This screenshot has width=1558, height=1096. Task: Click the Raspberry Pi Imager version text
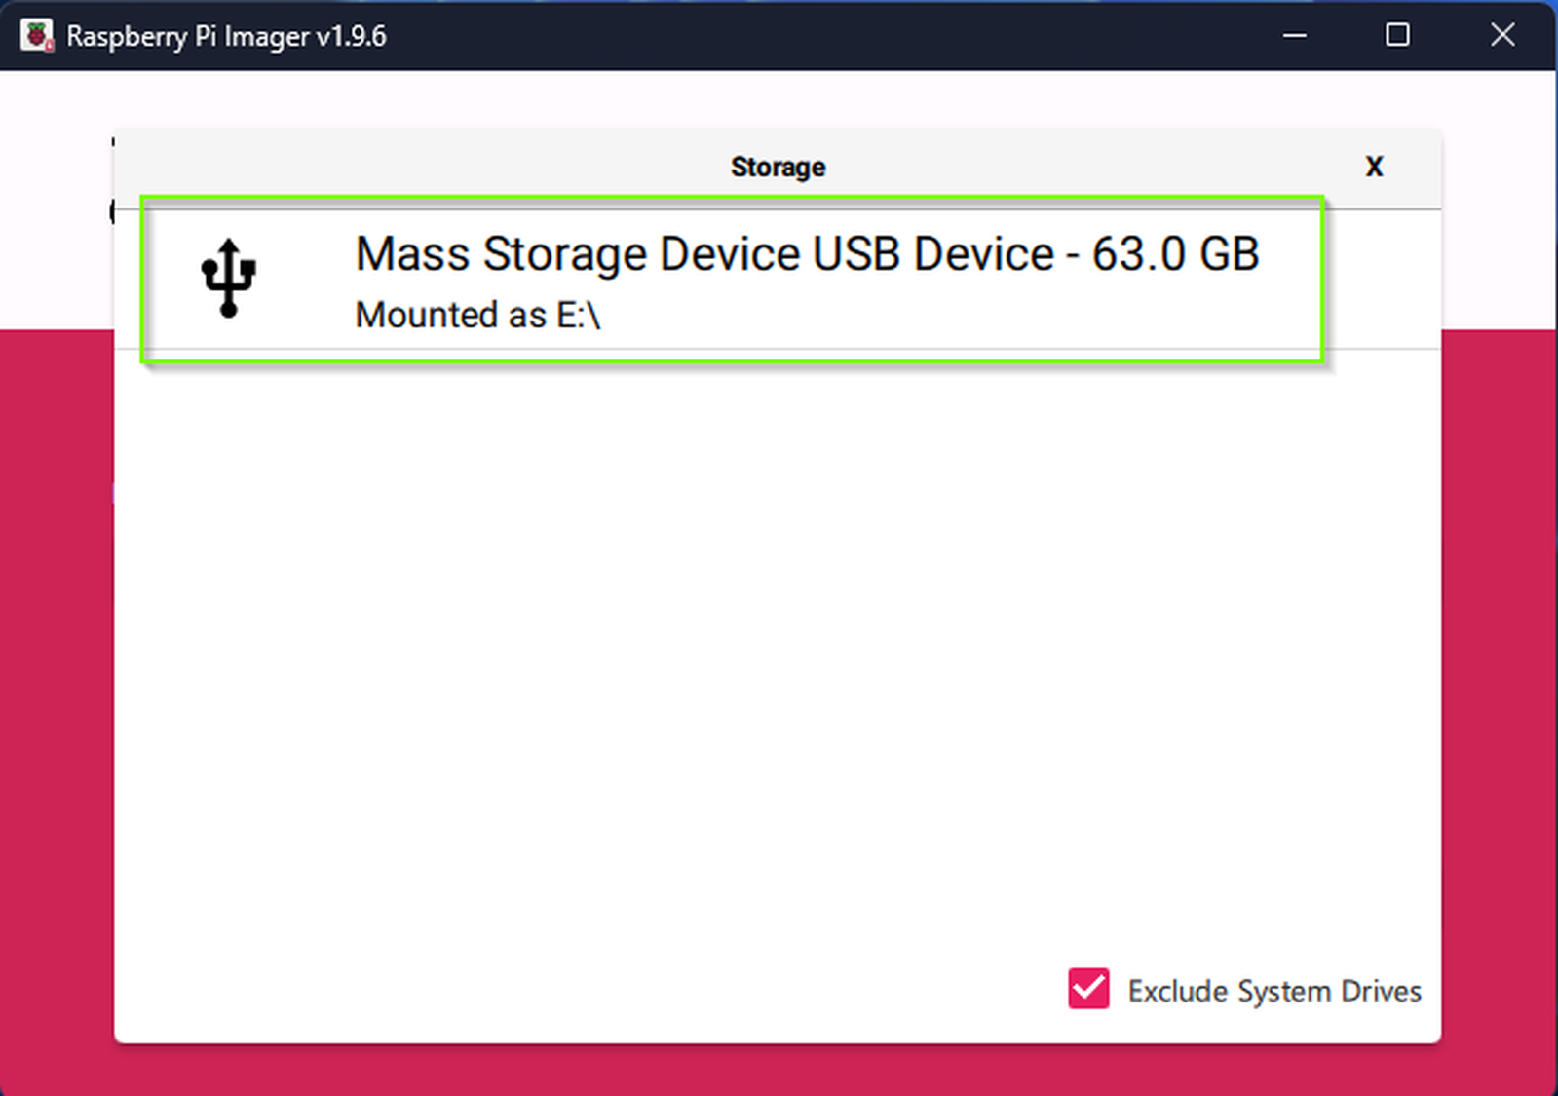pos(226,36)
